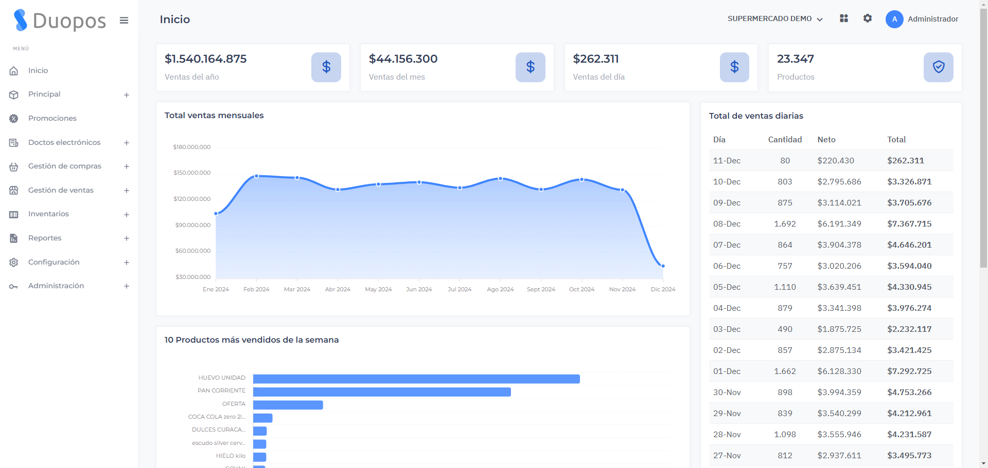Viewport: 988px width, 468px height.
Task: Open the Configuración menu item
Action: coord(54,262)
